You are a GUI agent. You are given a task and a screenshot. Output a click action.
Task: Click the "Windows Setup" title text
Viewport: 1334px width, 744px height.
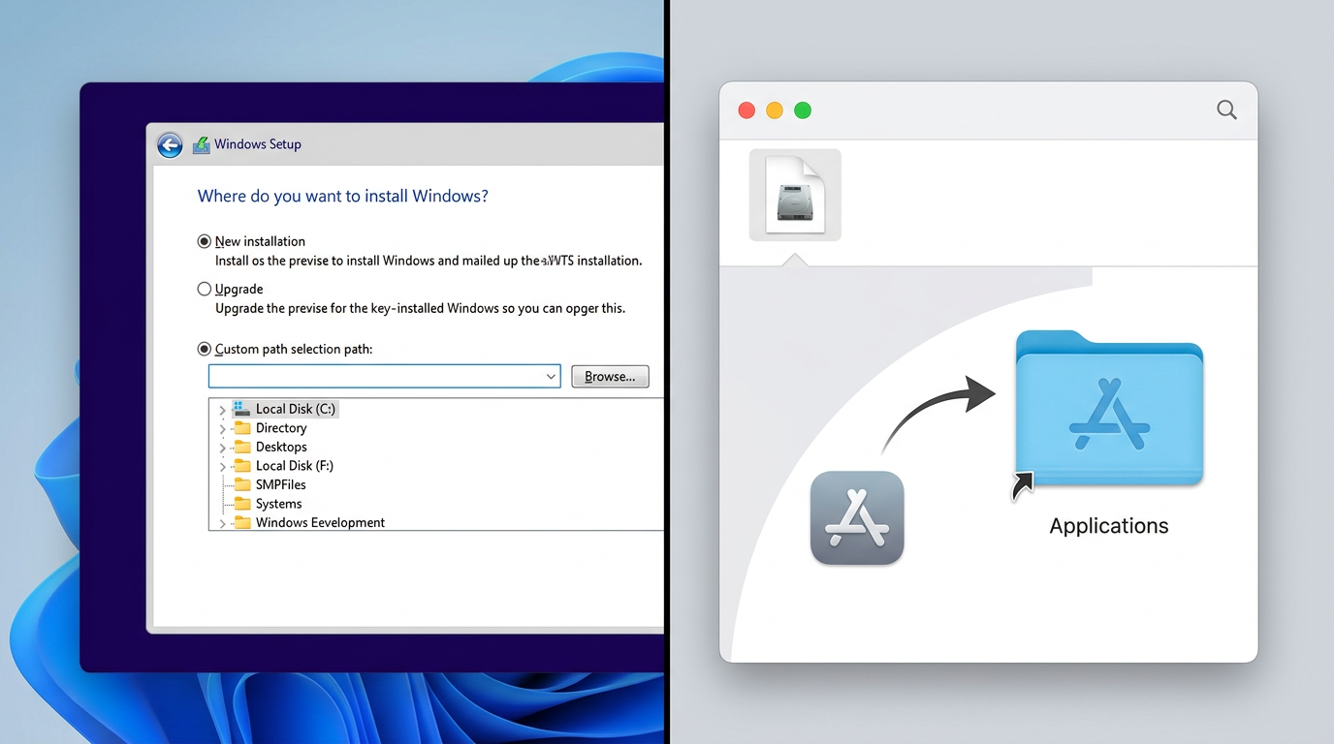tap(258, 144)
